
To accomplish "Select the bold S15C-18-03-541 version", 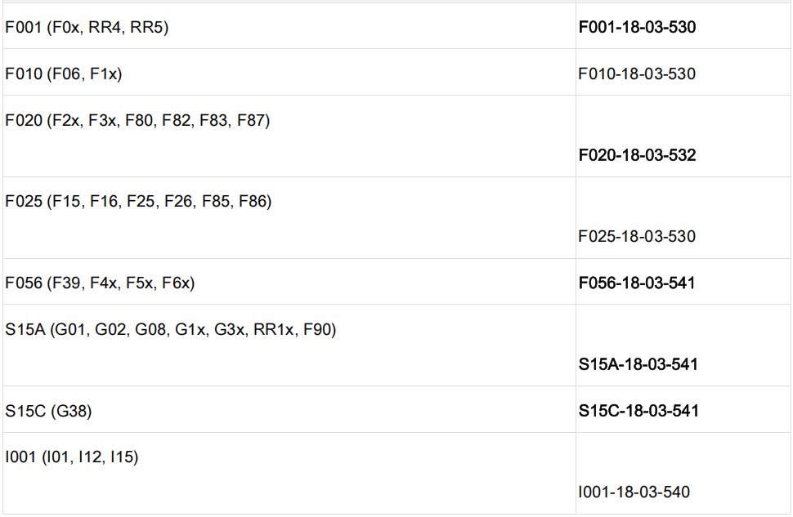I will (x=638, y=410).
